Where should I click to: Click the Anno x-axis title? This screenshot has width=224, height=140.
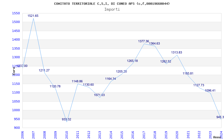click(217, 137)
